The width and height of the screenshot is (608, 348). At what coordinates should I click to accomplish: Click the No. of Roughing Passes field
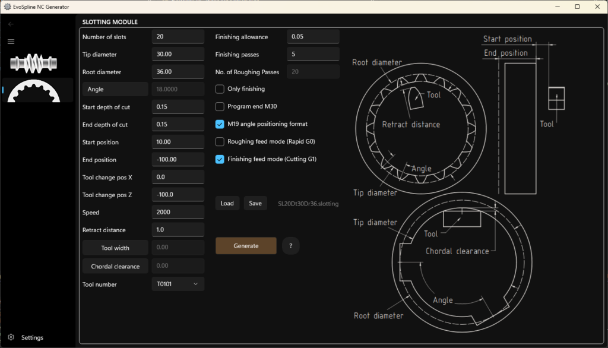tap(313, 71)
